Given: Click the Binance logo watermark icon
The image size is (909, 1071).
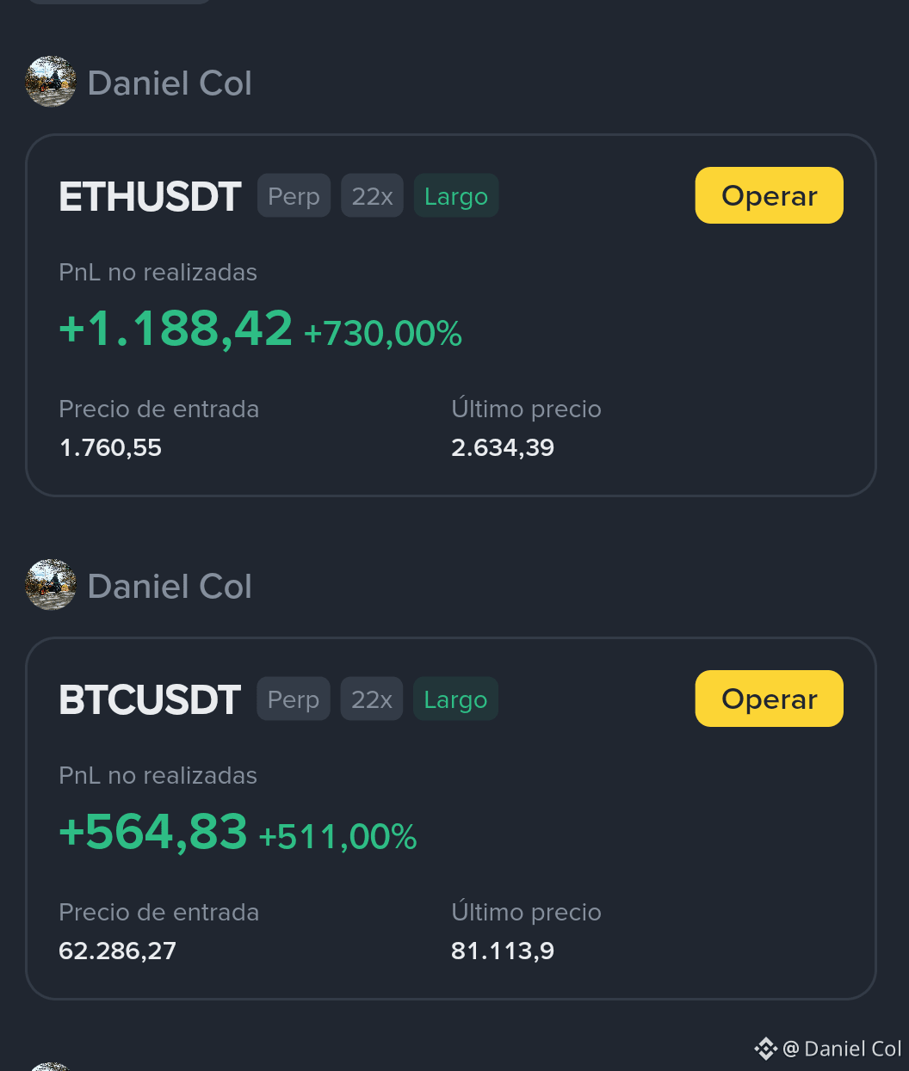Looking at the screenshot, I should [x=765, y=1049].
